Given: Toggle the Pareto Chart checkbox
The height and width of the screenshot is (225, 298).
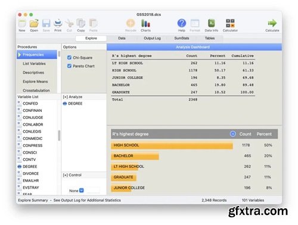Looking at the screenshot, I should click(69, 66).
